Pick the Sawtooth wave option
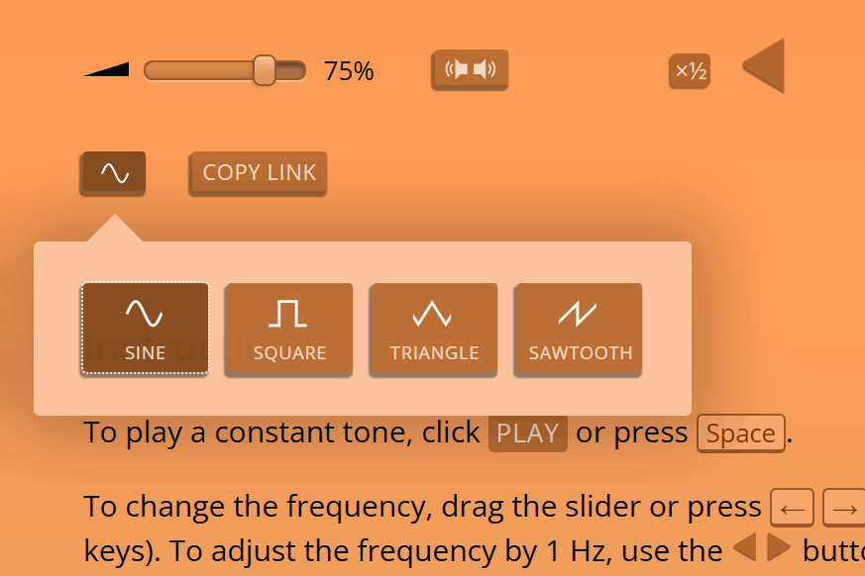The image size is (865, 576). [x=579, y=329]
